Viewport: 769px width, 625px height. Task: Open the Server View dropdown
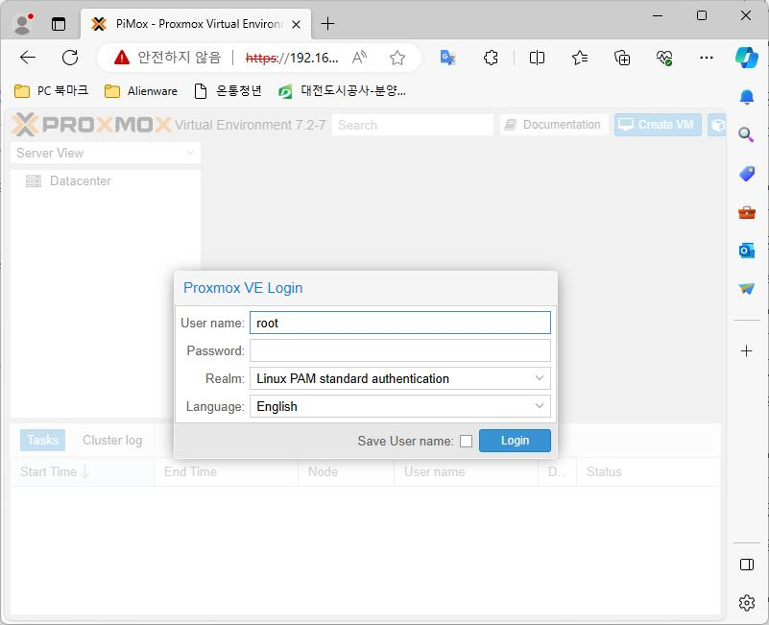[106, 153]
